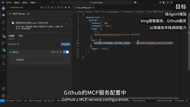Toggle the secondary sidebar layout icon

[171, 2]
